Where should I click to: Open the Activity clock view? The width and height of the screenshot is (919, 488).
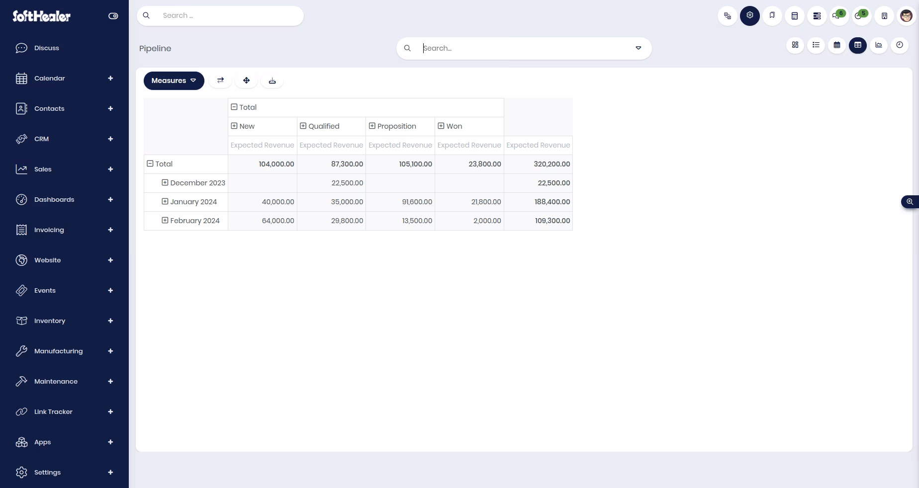pyautogui.click(x=900, y=45)
